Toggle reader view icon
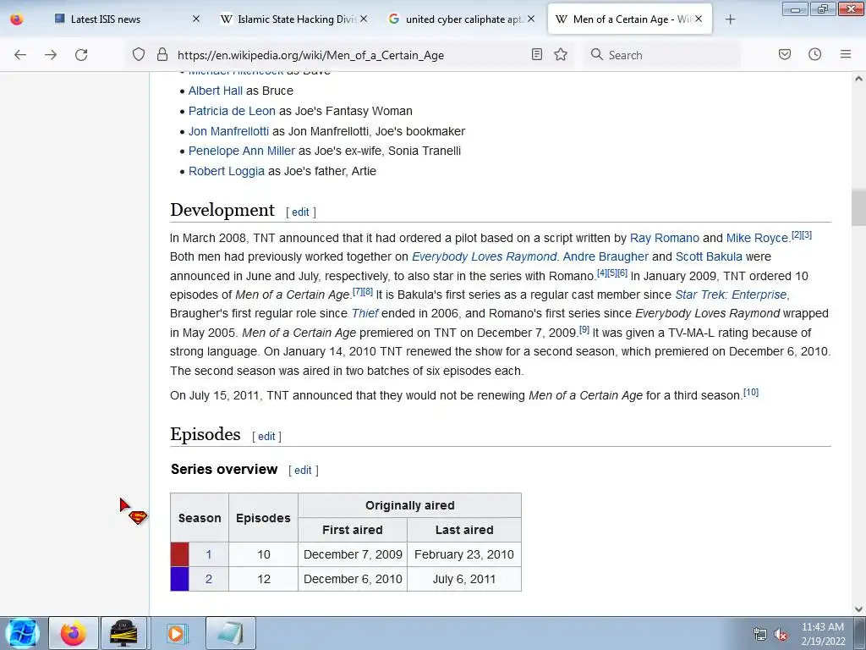Image resolution: width=866 pixels, height=650 pixels. click(536, 54)
